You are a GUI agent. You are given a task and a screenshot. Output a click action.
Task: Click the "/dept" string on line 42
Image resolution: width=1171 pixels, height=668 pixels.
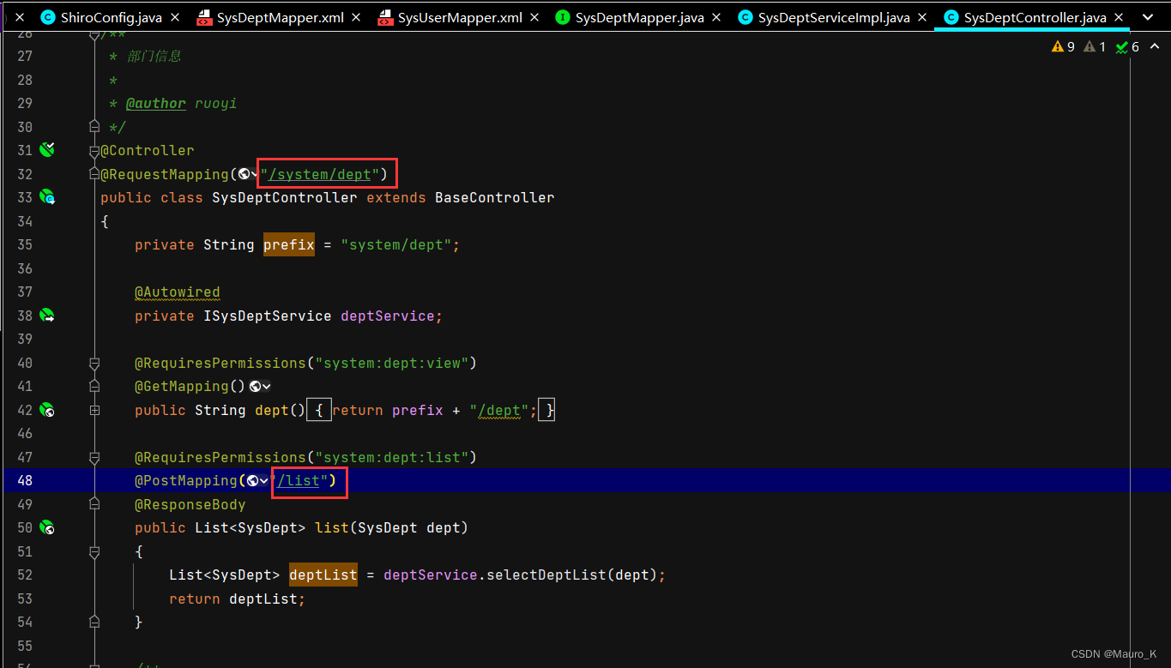tap(499, 410)
